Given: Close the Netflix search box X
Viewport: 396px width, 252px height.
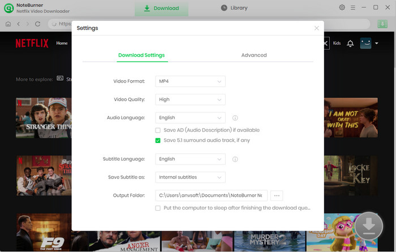Looking at the screenshot, I should click(326, 44).
